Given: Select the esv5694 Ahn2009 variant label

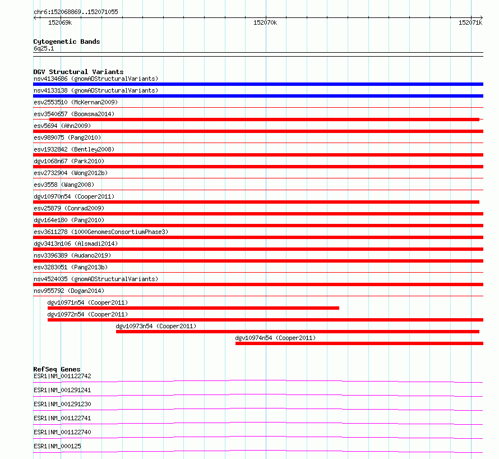Looking at the screenshot, I should pos(62,126).
